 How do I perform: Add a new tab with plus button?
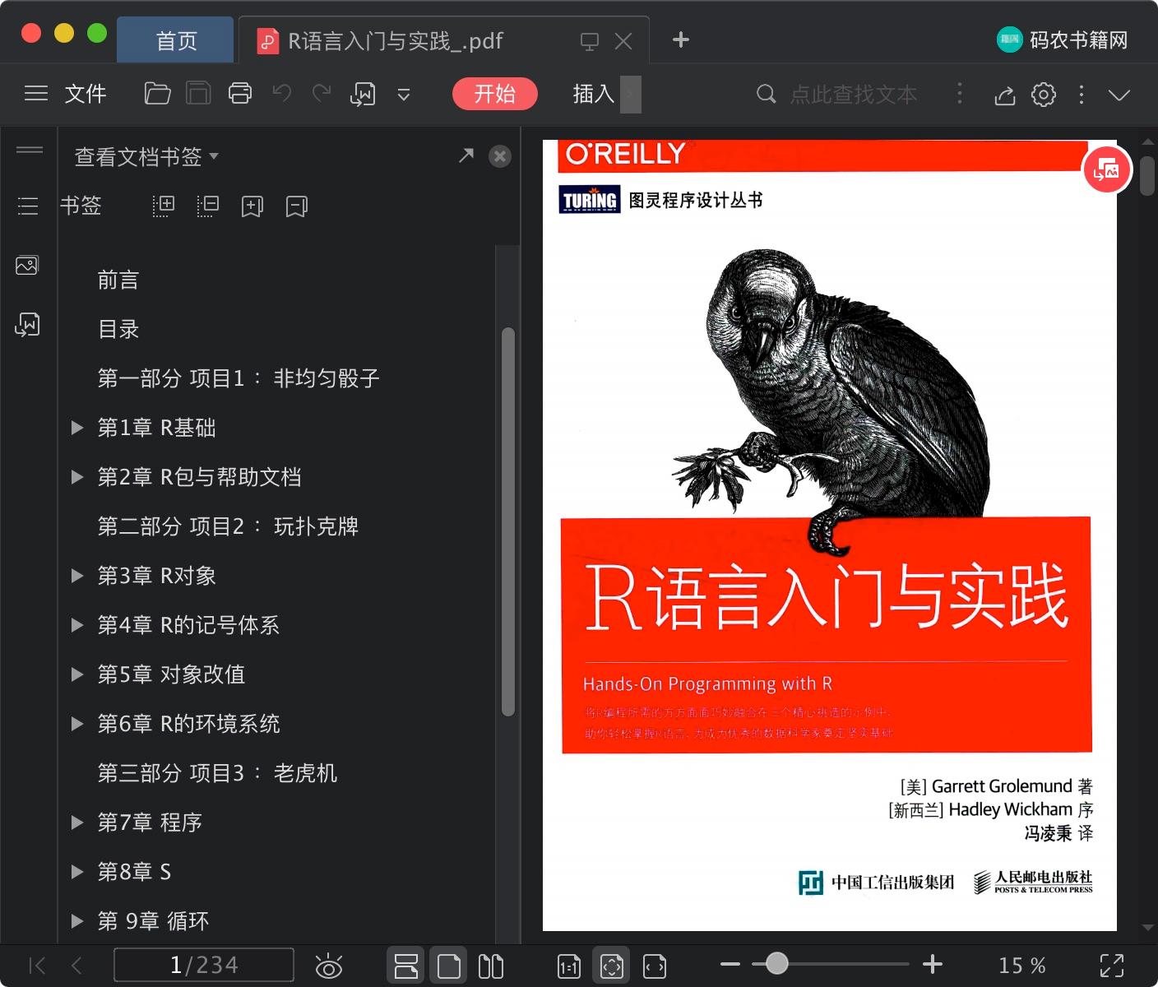[x=681, y=39]
